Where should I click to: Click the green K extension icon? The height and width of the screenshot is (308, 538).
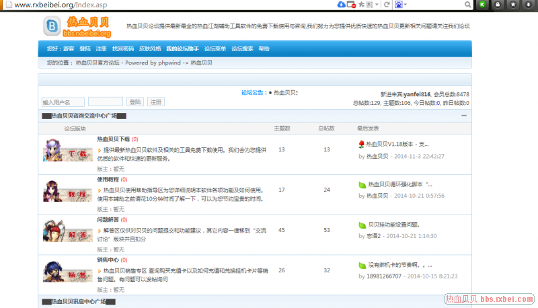(482, 5)
